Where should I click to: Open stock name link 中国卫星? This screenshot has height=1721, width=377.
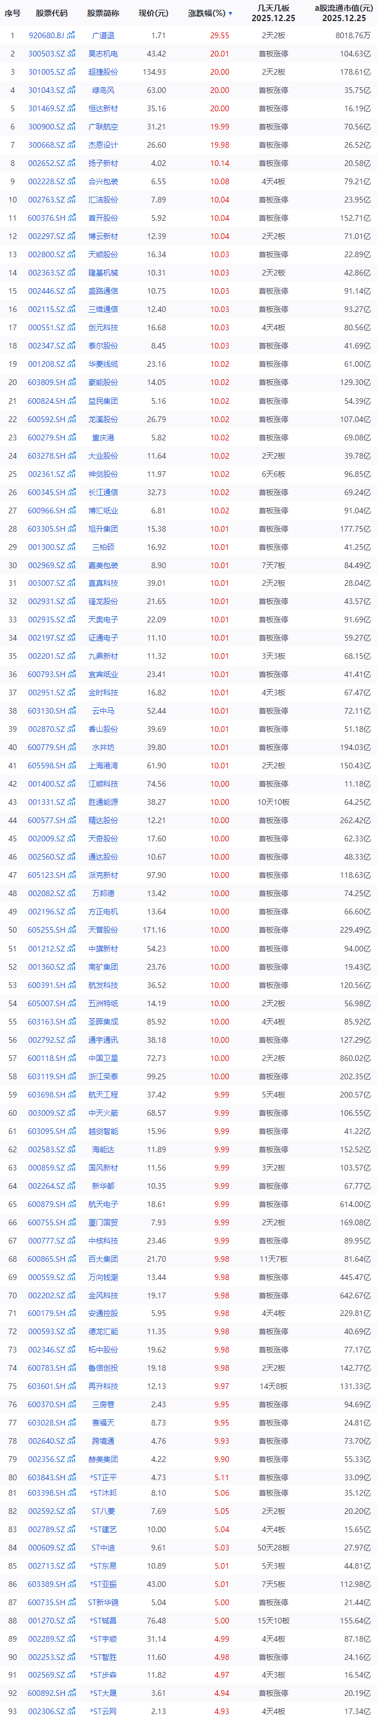click(103, 1058)
